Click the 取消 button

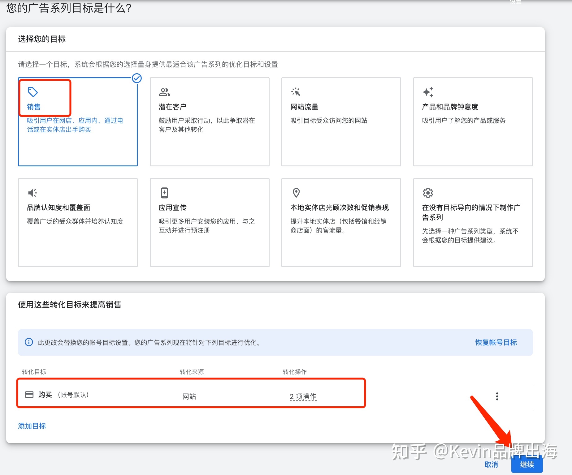tap(491, 464)
